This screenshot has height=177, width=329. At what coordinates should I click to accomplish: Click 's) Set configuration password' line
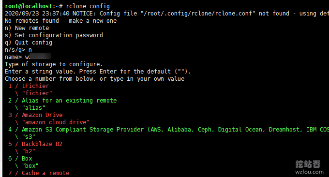click(54, 35)
